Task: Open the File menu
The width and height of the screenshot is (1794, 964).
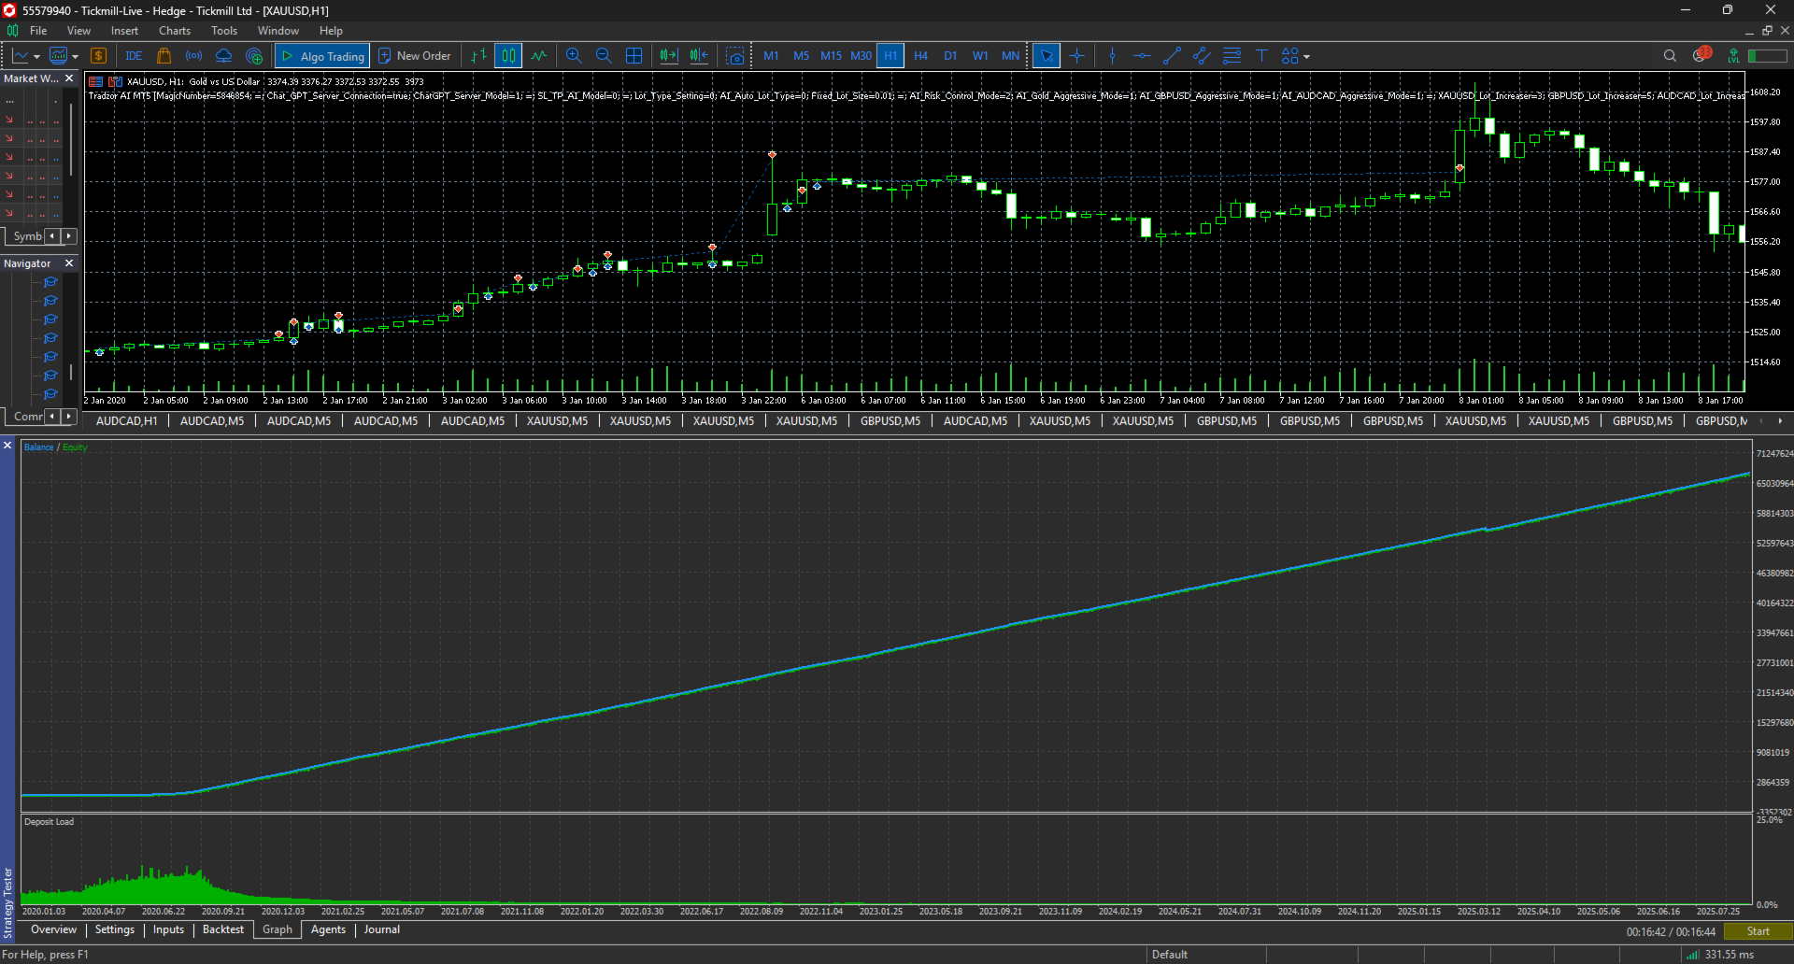Action: [x=38, y=31]
